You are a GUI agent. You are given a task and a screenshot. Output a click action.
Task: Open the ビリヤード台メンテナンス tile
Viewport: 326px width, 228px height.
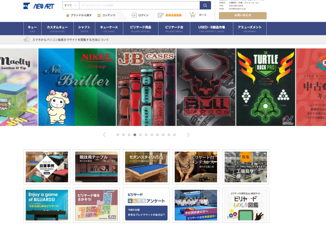pos(196,167)
